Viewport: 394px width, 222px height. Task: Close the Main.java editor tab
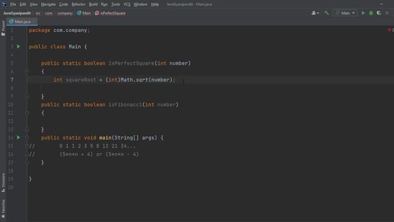click(34, 22)
